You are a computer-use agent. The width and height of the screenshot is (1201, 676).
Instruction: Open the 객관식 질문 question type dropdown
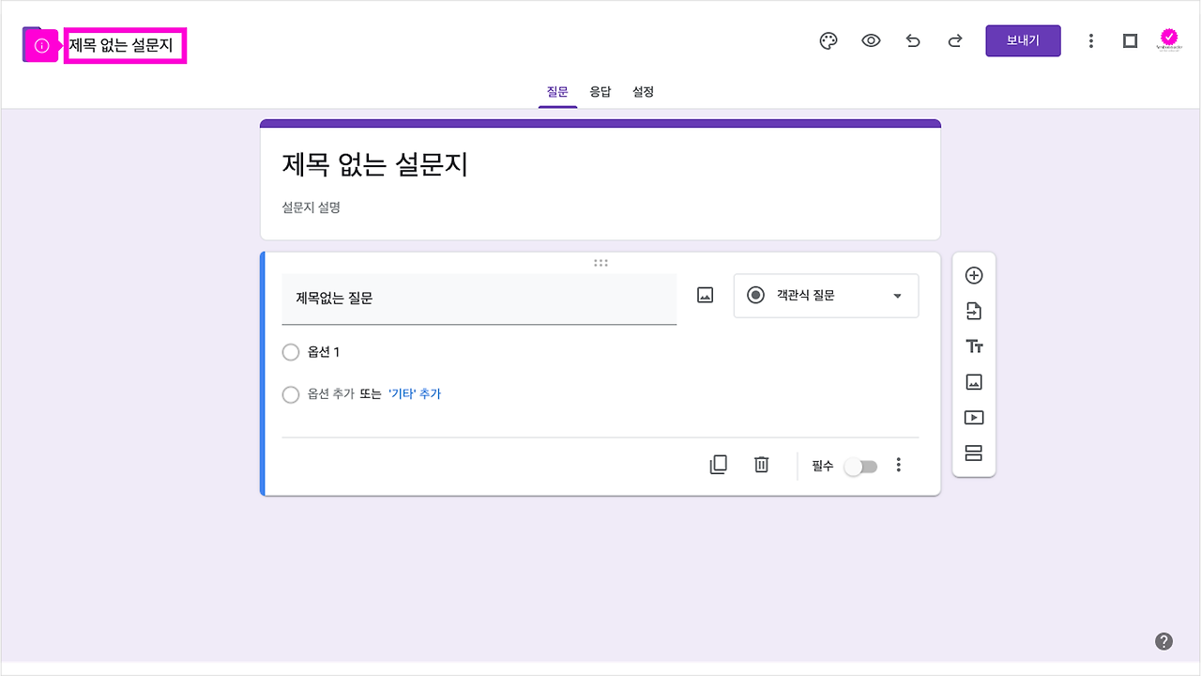pos(826,295)
